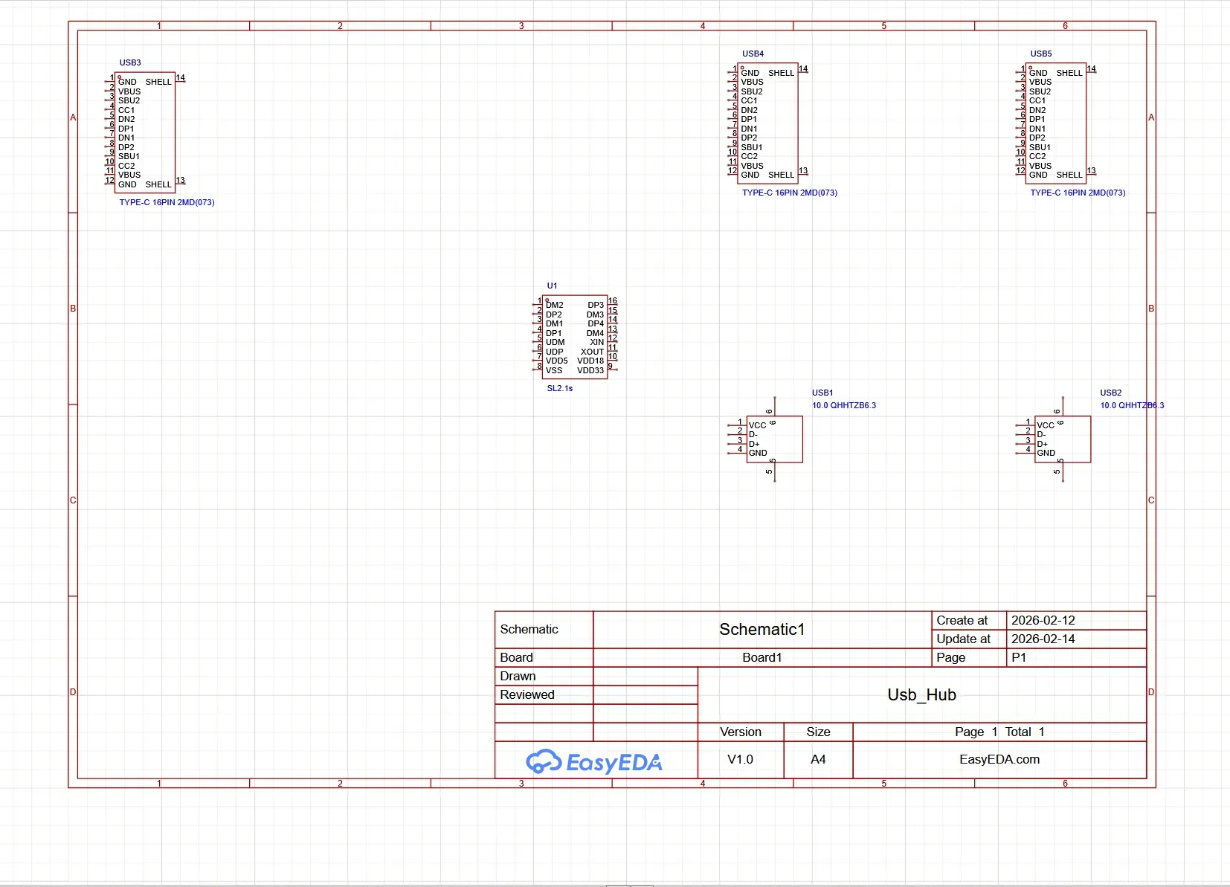
Task: Click the EasyEDA.com text in title block
Action: [x=999, y=759]
